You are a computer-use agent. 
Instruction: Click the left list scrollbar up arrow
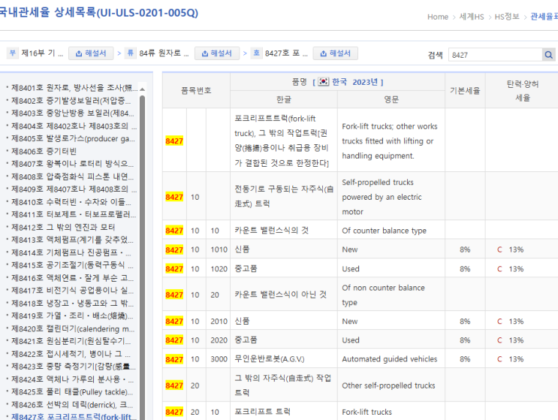point(143,89)
